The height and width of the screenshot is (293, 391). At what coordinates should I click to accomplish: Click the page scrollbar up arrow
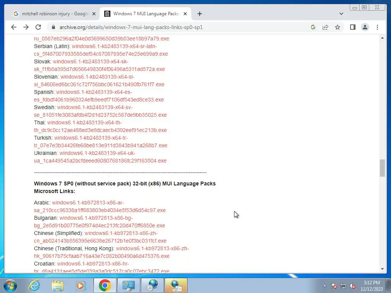click(382, 38)
